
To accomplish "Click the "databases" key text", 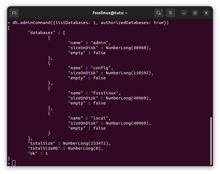I will click(41, 33).
